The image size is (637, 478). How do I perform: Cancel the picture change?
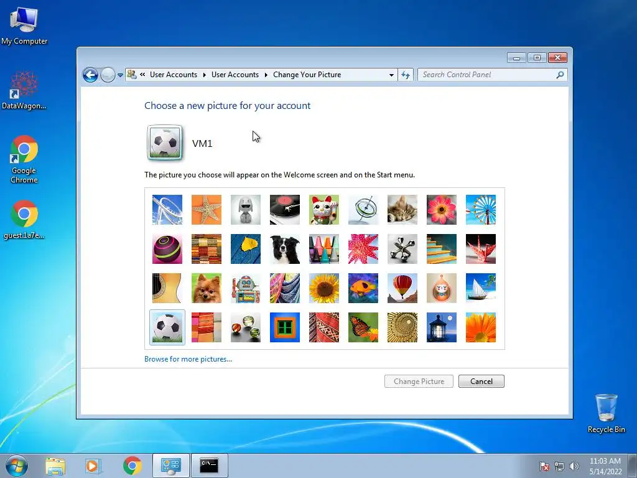(x=481, y=382)
